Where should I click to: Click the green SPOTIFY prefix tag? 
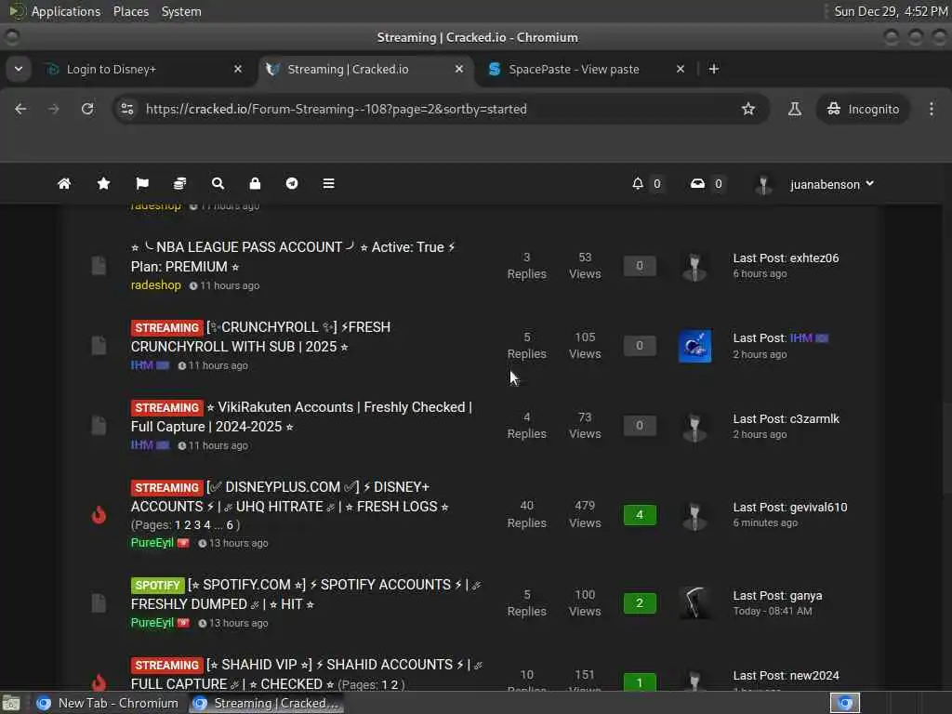pos(157,586)
